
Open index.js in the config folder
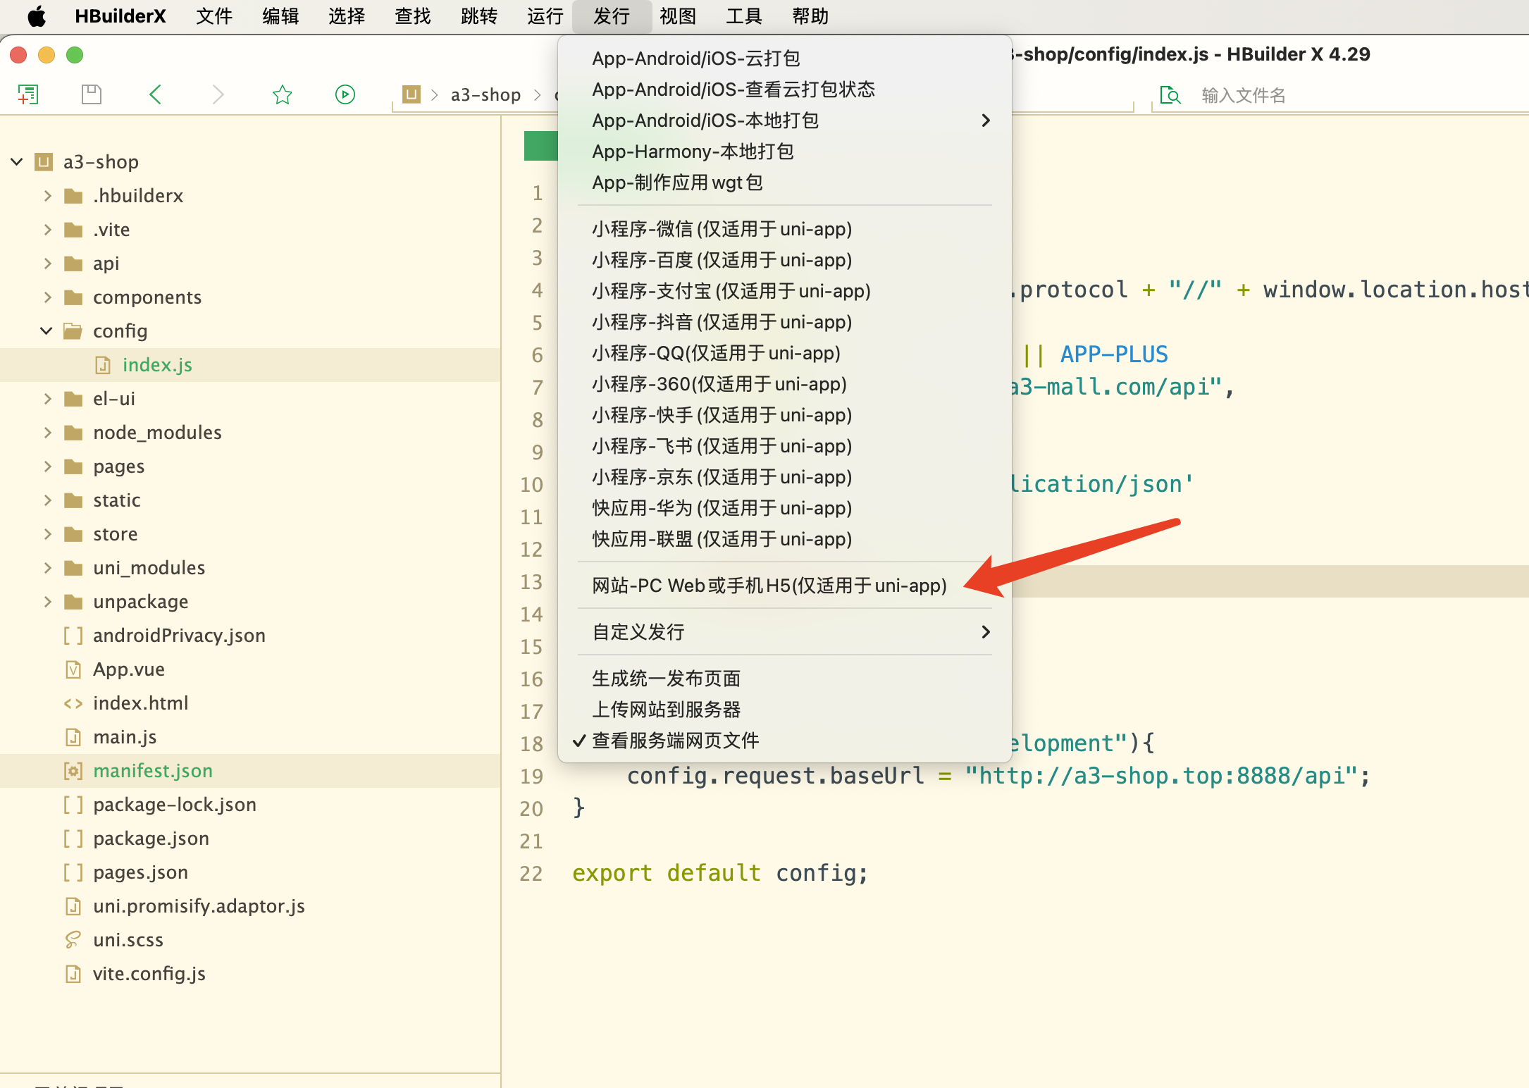[157, 365]
